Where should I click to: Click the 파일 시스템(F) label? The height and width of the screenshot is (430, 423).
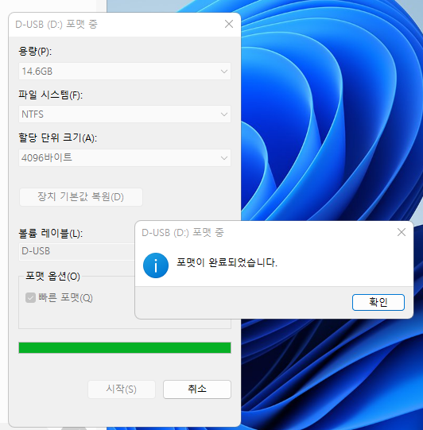(x=50, y=95)
